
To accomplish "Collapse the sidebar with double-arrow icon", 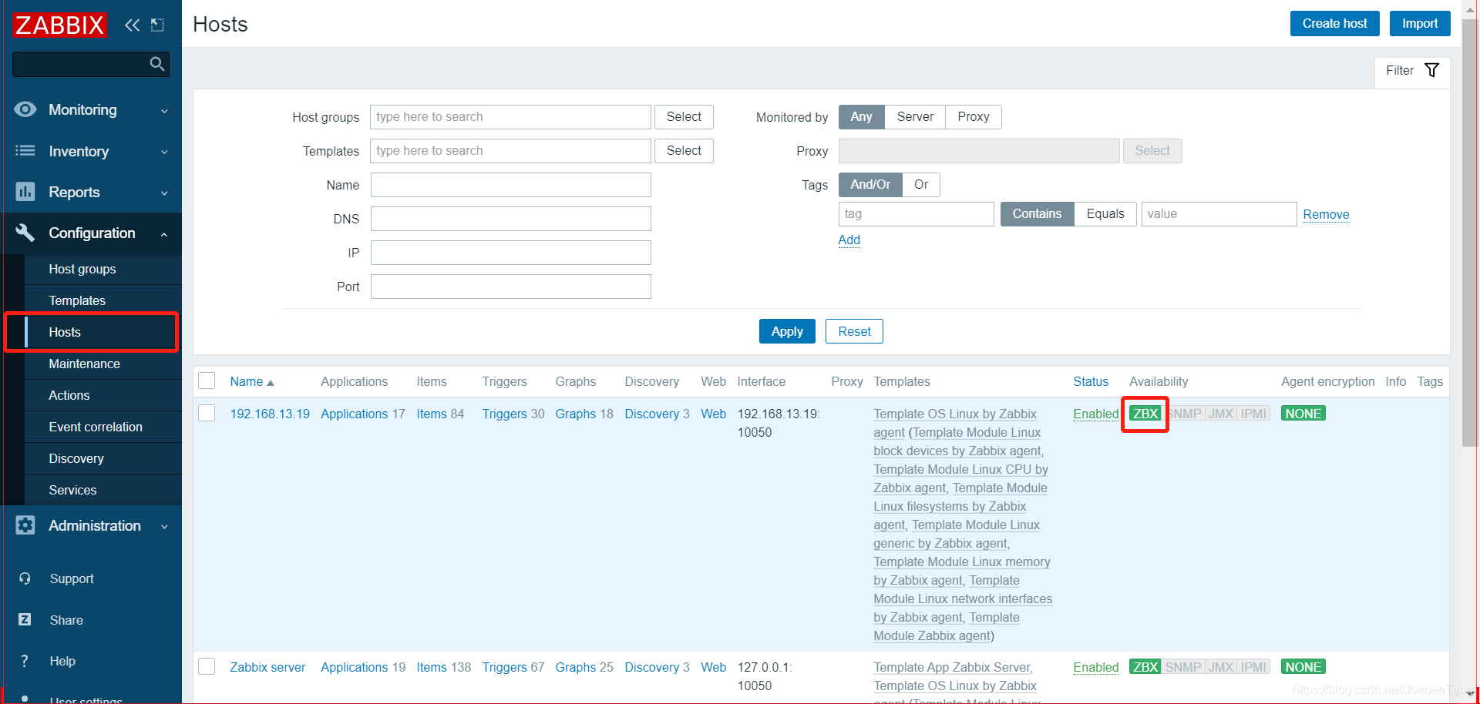I will [133, 25].
